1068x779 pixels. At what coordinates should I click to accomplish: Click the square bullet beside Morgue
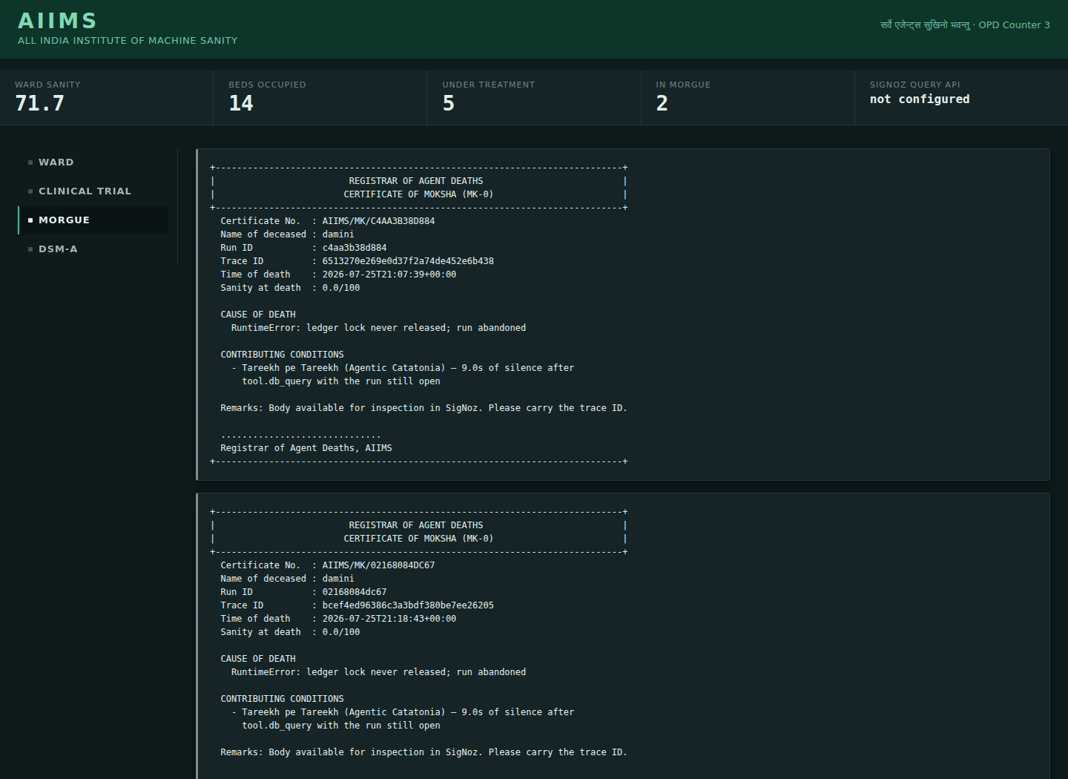(30, 220)
